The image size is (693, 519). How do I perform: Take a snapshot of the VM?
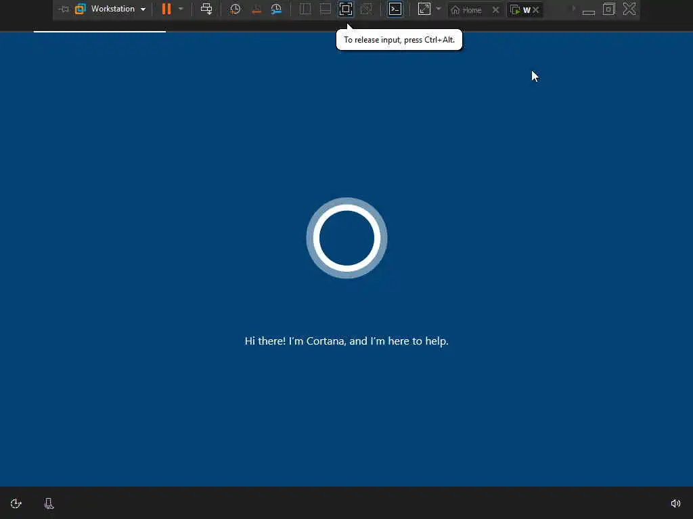[x=235, y=9]
